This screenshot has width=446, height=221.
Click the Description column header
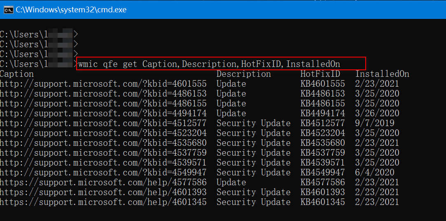coord(243,74)
